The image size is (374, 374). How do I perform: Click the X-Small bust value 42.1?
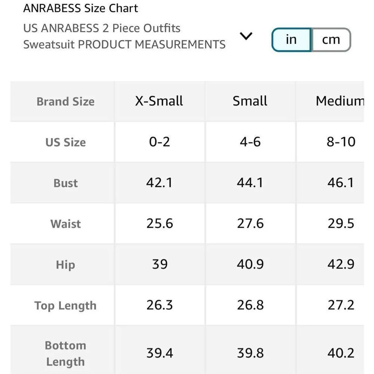(x=159, y=183)
